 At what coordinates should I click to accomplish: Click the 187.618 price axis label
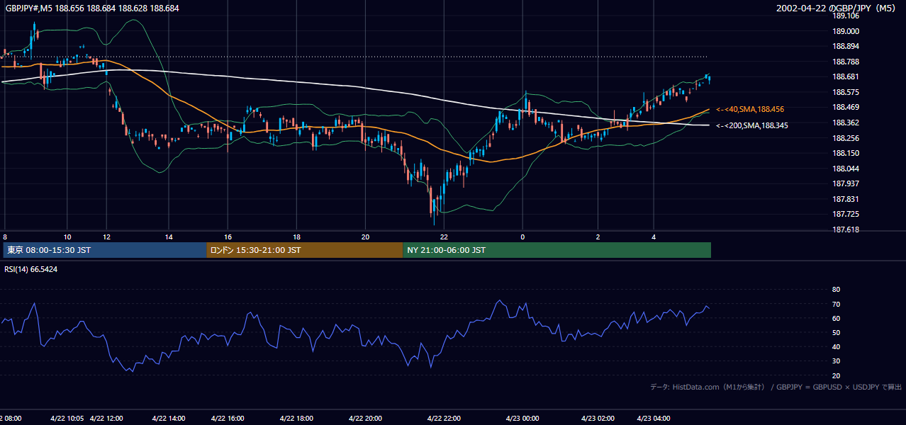(845, 229)
